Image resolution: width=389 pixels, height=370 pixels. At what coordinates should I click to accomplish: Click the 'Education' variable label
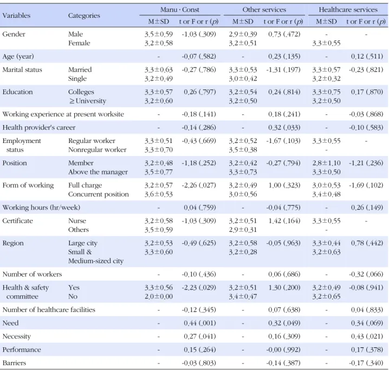tap(18, 92)
